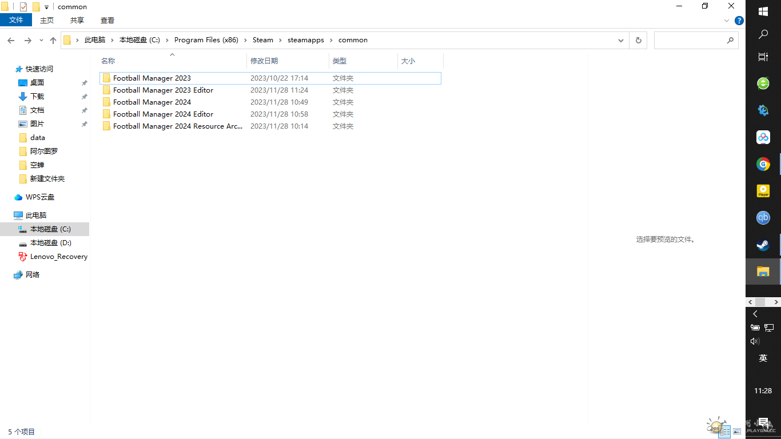Open the Windows Start menu
Image resolution: width=781 pixels, height=439 pixels.
click(x=763, y=11)
